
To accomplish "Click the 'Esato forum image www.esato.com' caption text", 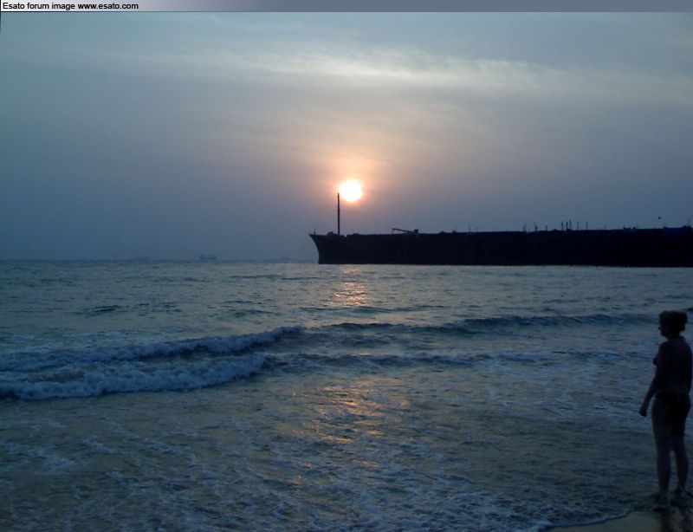I will (71, 6).
